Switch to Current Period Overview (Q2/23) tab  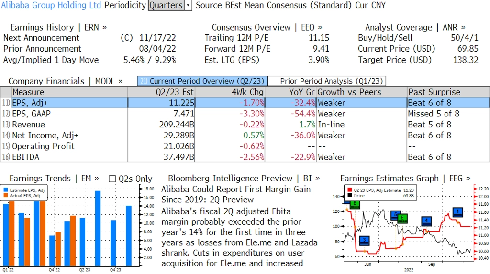click(x=202, y=81)
